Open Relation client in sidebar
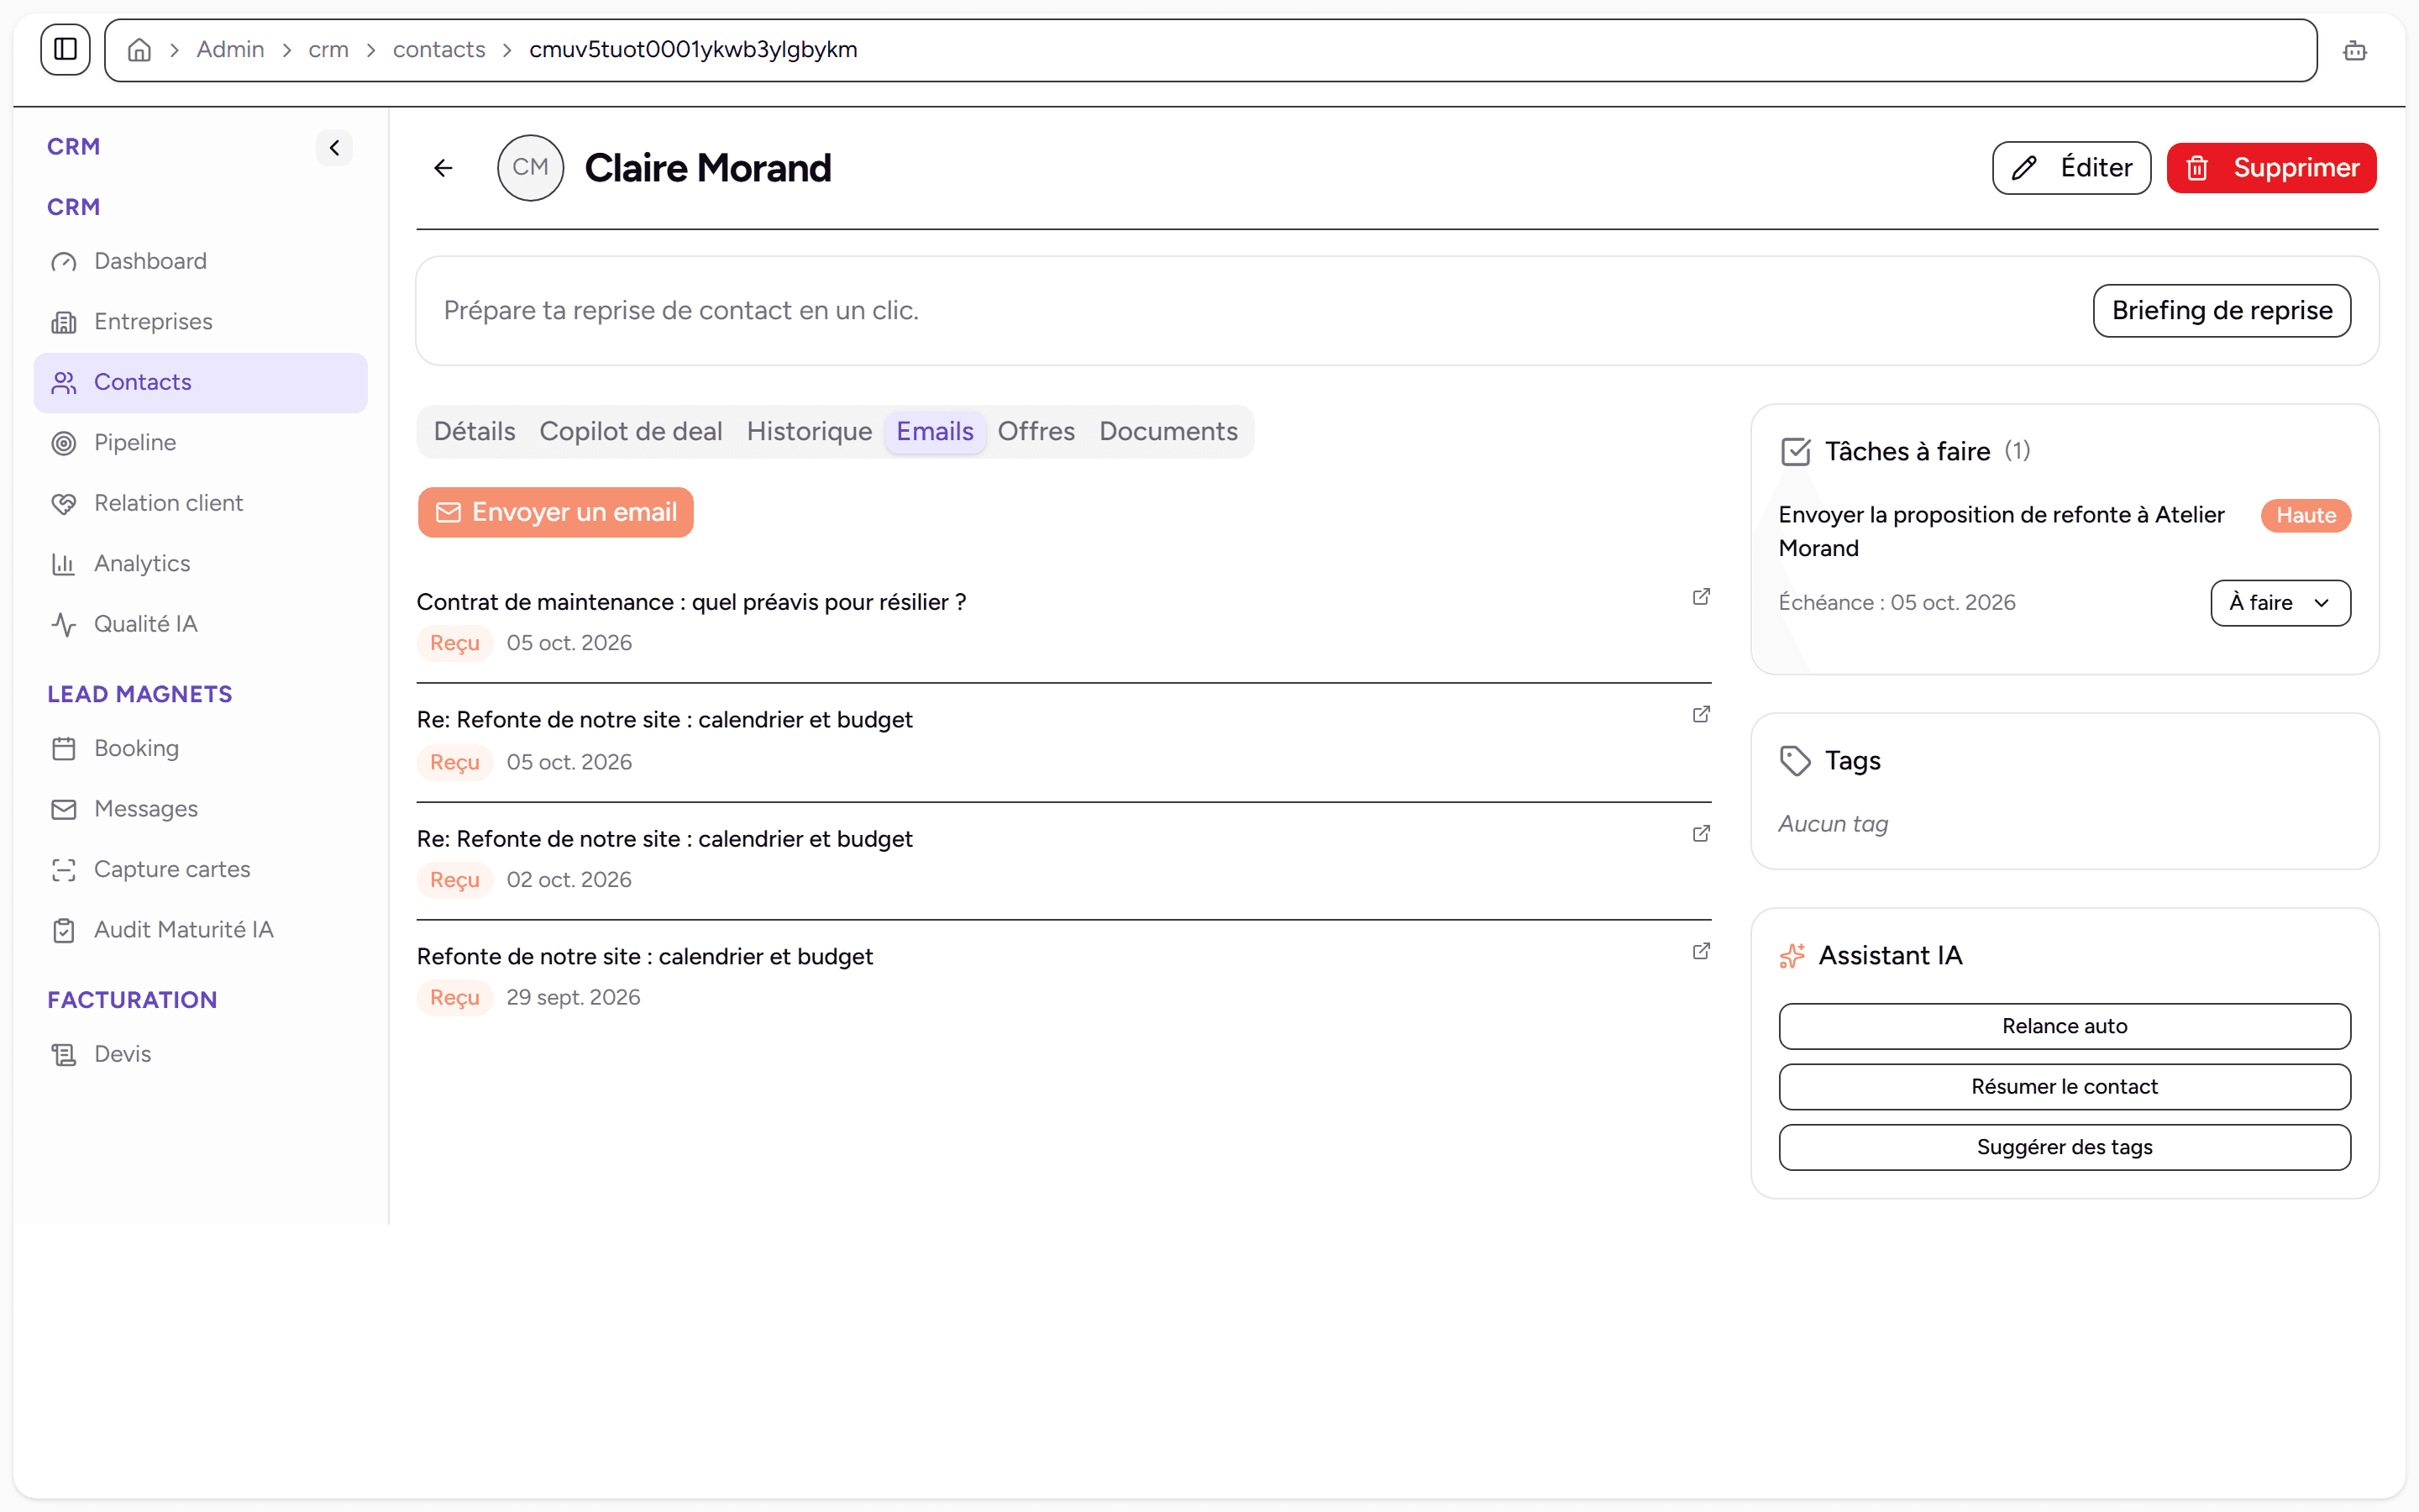 pyautogui.click(x=200, y=503)
